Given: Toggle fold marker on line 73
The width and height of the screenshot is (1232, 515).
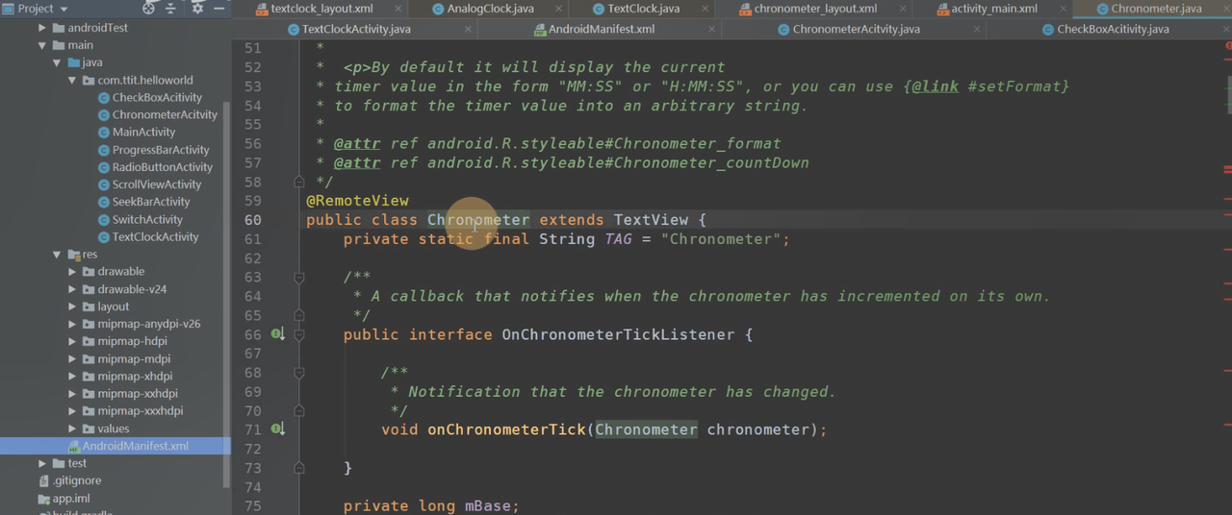Looking at the screenshot, I should point(298,468).
